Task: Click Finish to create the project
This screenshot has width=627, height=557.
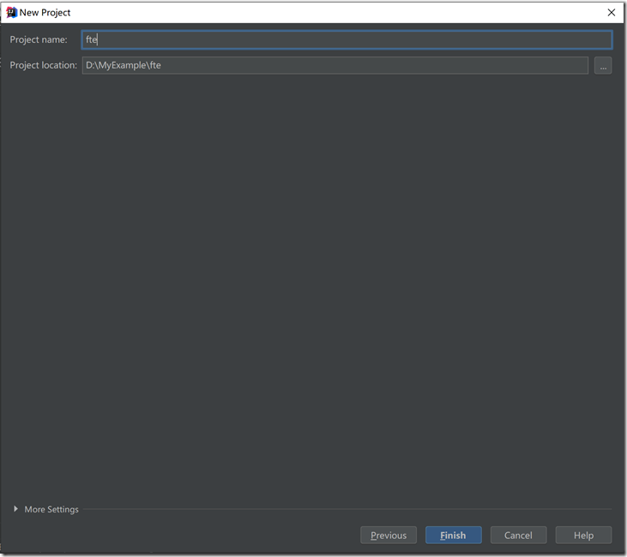Action: pos(454,535)
